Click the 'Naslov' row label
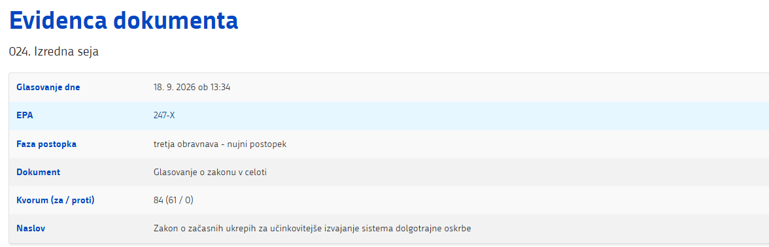Screen dimensions: 769x247 (x=28, y=229)
